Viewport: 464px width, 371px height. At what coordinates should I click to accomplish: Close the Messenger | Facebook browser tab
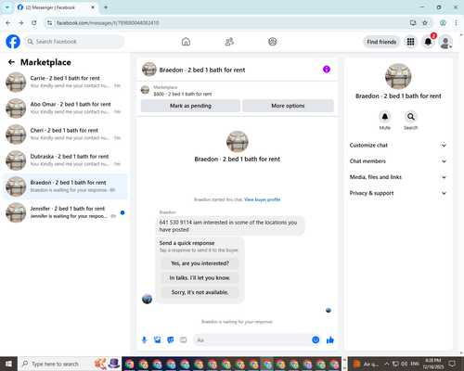click(93, 7)
